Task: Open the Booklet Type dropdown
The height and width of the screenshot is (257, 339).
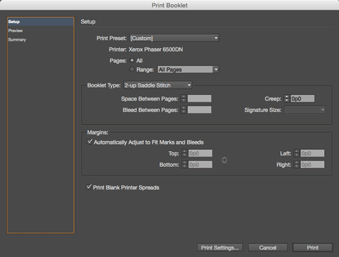Action: click(158, 85)
